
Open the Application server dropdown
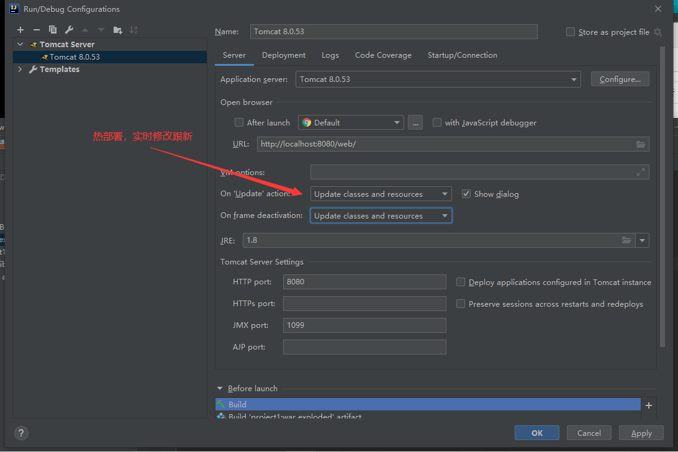[438, 79]
